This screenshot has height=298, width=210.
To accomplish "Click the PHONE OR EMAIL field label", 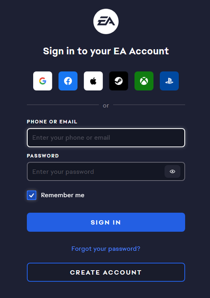I will 52,122.
